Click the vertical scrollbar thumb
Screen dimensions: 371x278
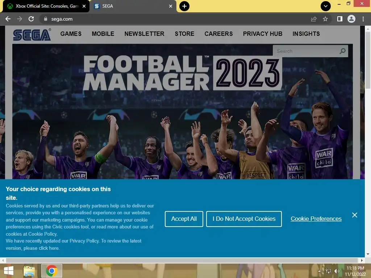tap(368, 60)
